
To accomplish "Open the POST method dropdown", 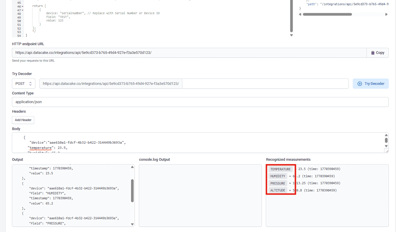I will (23, 84).
